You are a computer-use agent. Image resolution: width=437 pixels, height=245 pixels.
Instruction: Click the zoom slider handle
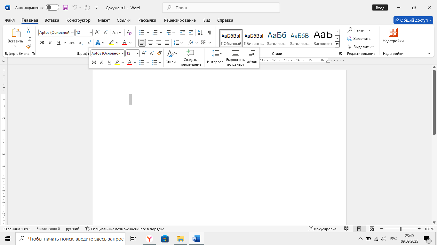pos(401,229)
